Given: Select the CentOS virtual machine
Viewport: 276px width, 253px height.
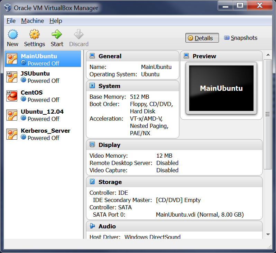Looking at the screenshot, I should tap(43, 96).
